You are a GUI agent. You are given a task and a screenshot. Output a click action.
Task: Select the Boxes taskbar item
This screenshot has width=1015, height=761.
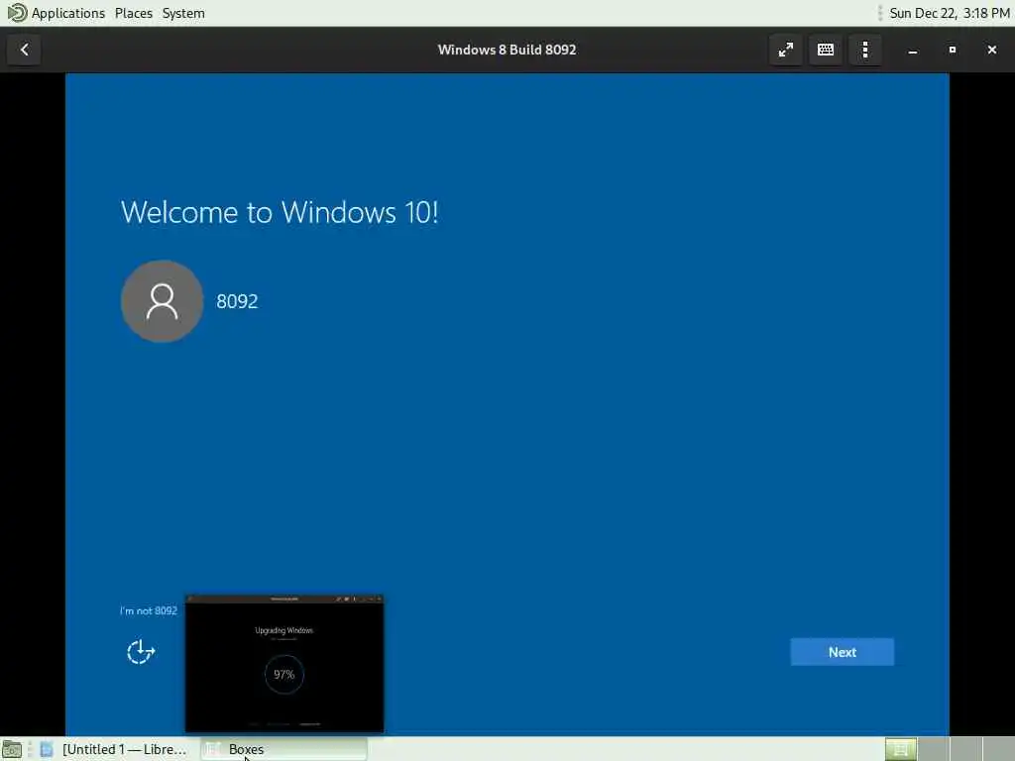(283, 749)
